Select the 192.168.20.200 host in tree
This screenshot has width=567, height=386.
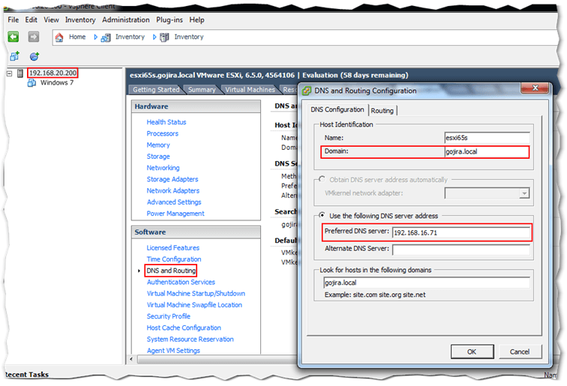(x=52, y=73)
